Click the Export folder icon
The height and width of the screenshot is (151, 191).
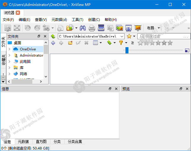tap(70, 28)
